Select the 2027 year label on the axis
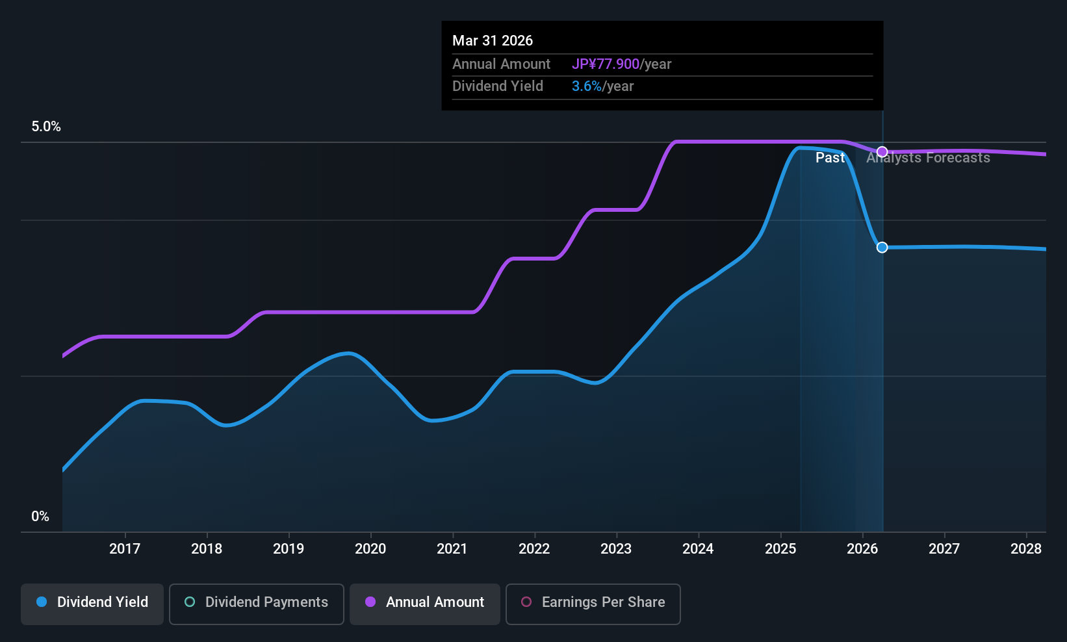Image resolution: width=1067 pixels, height=642 pixels. [x=944, y=549]
